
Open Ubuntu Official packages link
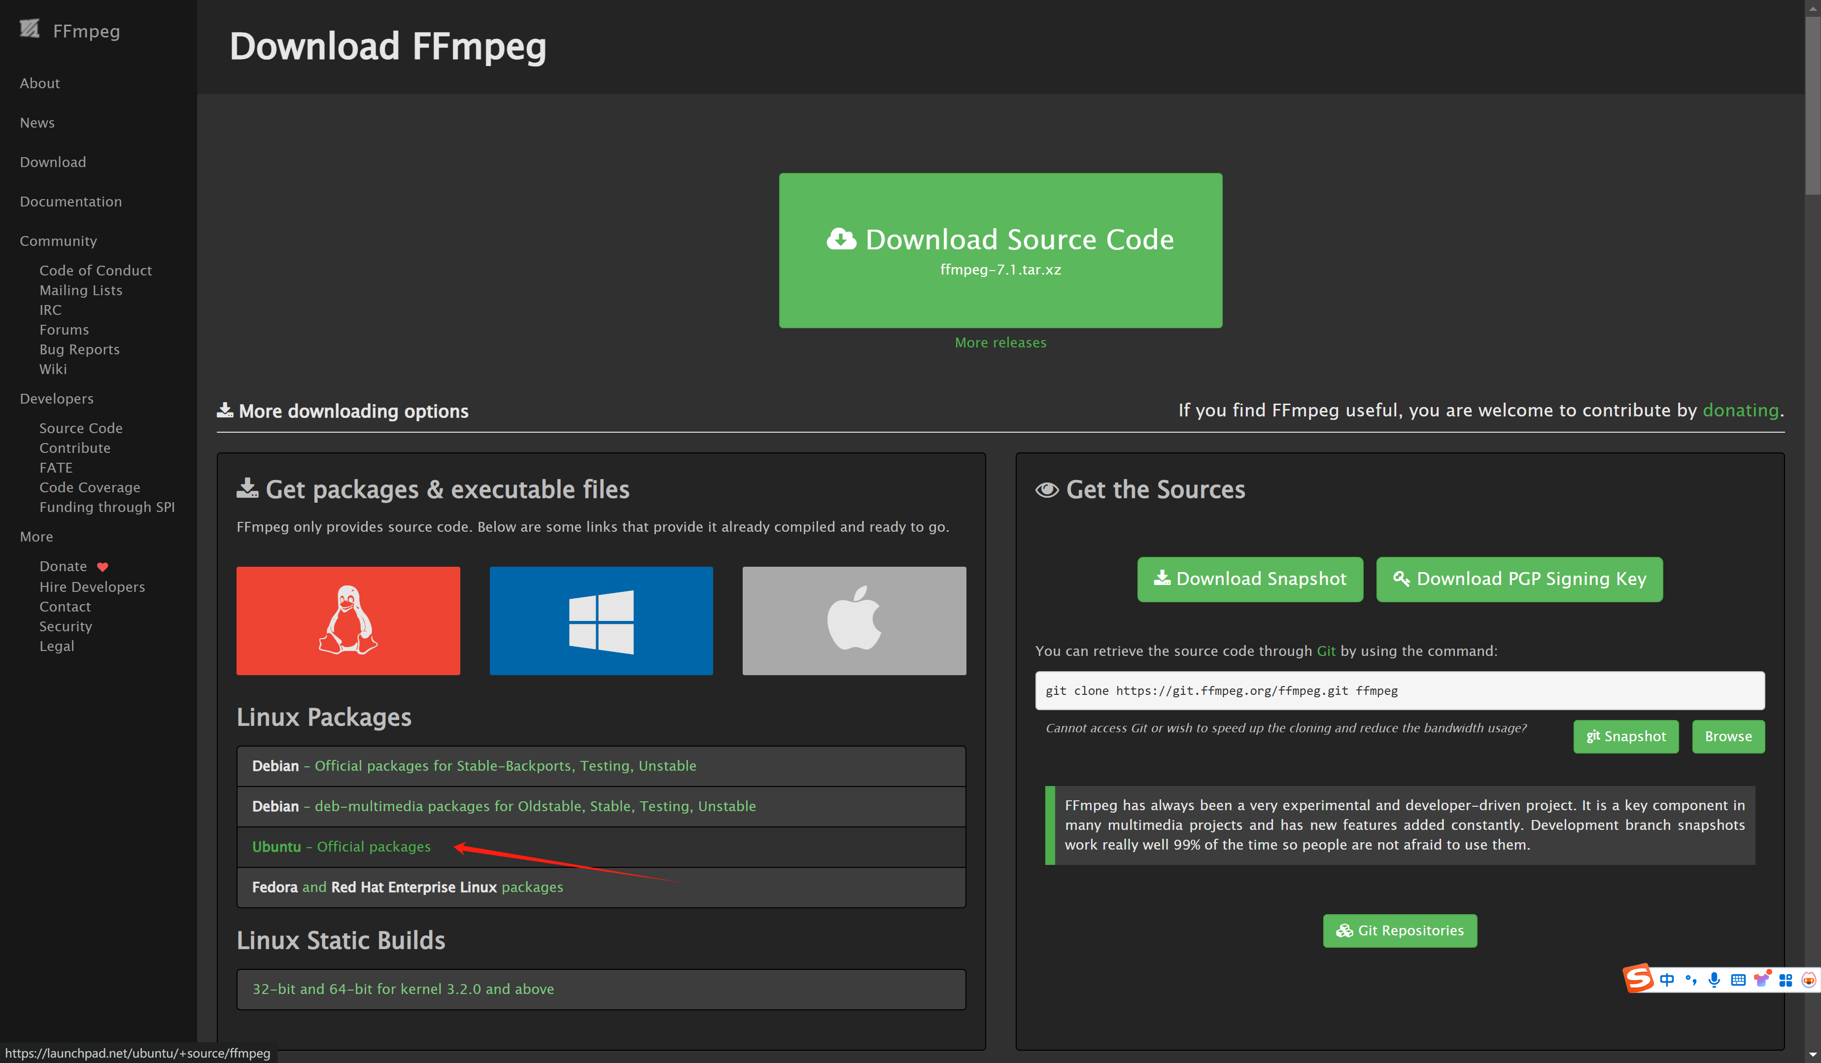(x=341, y=846)
